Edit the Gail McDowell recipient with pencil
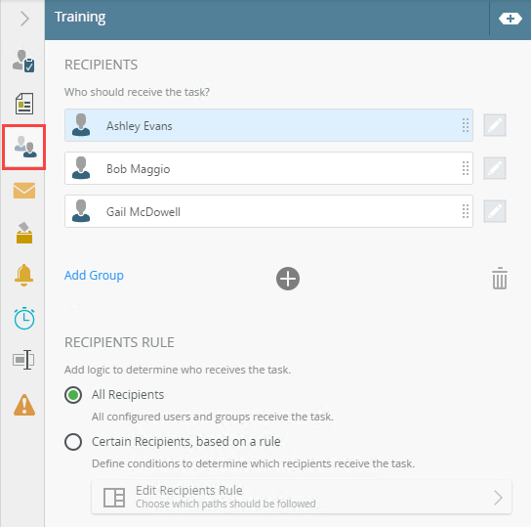The height and width of the screenshot is (527, 531). (495, 211)
